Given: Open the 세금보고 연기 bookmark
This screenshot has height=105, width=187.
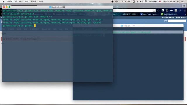Looking at the screenshot, I should [x=130, y=14].
